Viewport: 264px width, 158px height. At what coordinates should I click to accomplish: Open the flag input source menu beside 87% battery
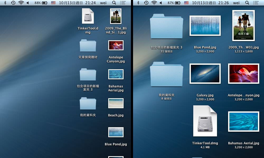pos(186,3)
